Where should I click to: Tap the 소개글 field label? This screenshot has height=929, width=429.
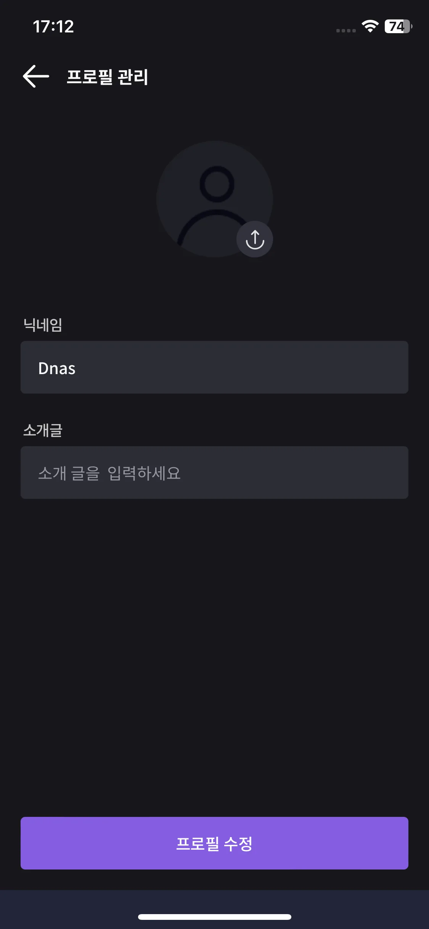click(43, 430)
